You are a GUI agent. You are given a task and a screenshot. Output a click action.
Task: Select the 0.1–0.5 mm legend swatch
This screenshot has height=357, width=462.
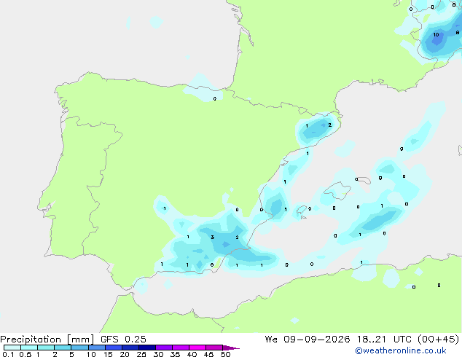[x=12, y=348]
